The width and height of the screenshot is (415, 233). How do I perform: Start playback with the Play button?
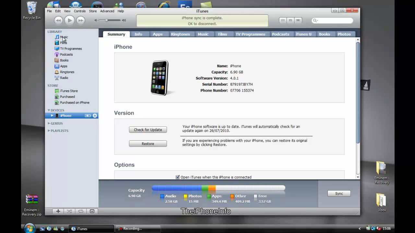tap(69, 20)
